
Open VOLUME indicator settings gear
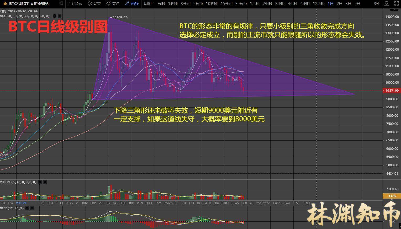pos(40,182)
